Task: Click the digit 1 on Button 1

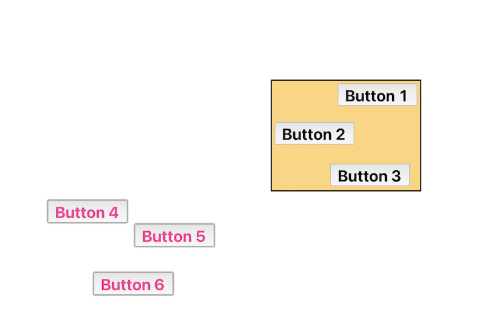Action: pyautogui.click(x=402, y=95)
